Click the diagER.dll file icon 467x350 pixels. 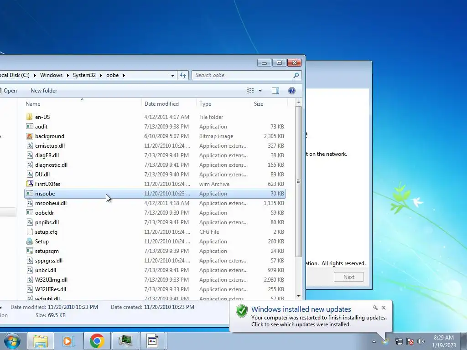[30, 155]
